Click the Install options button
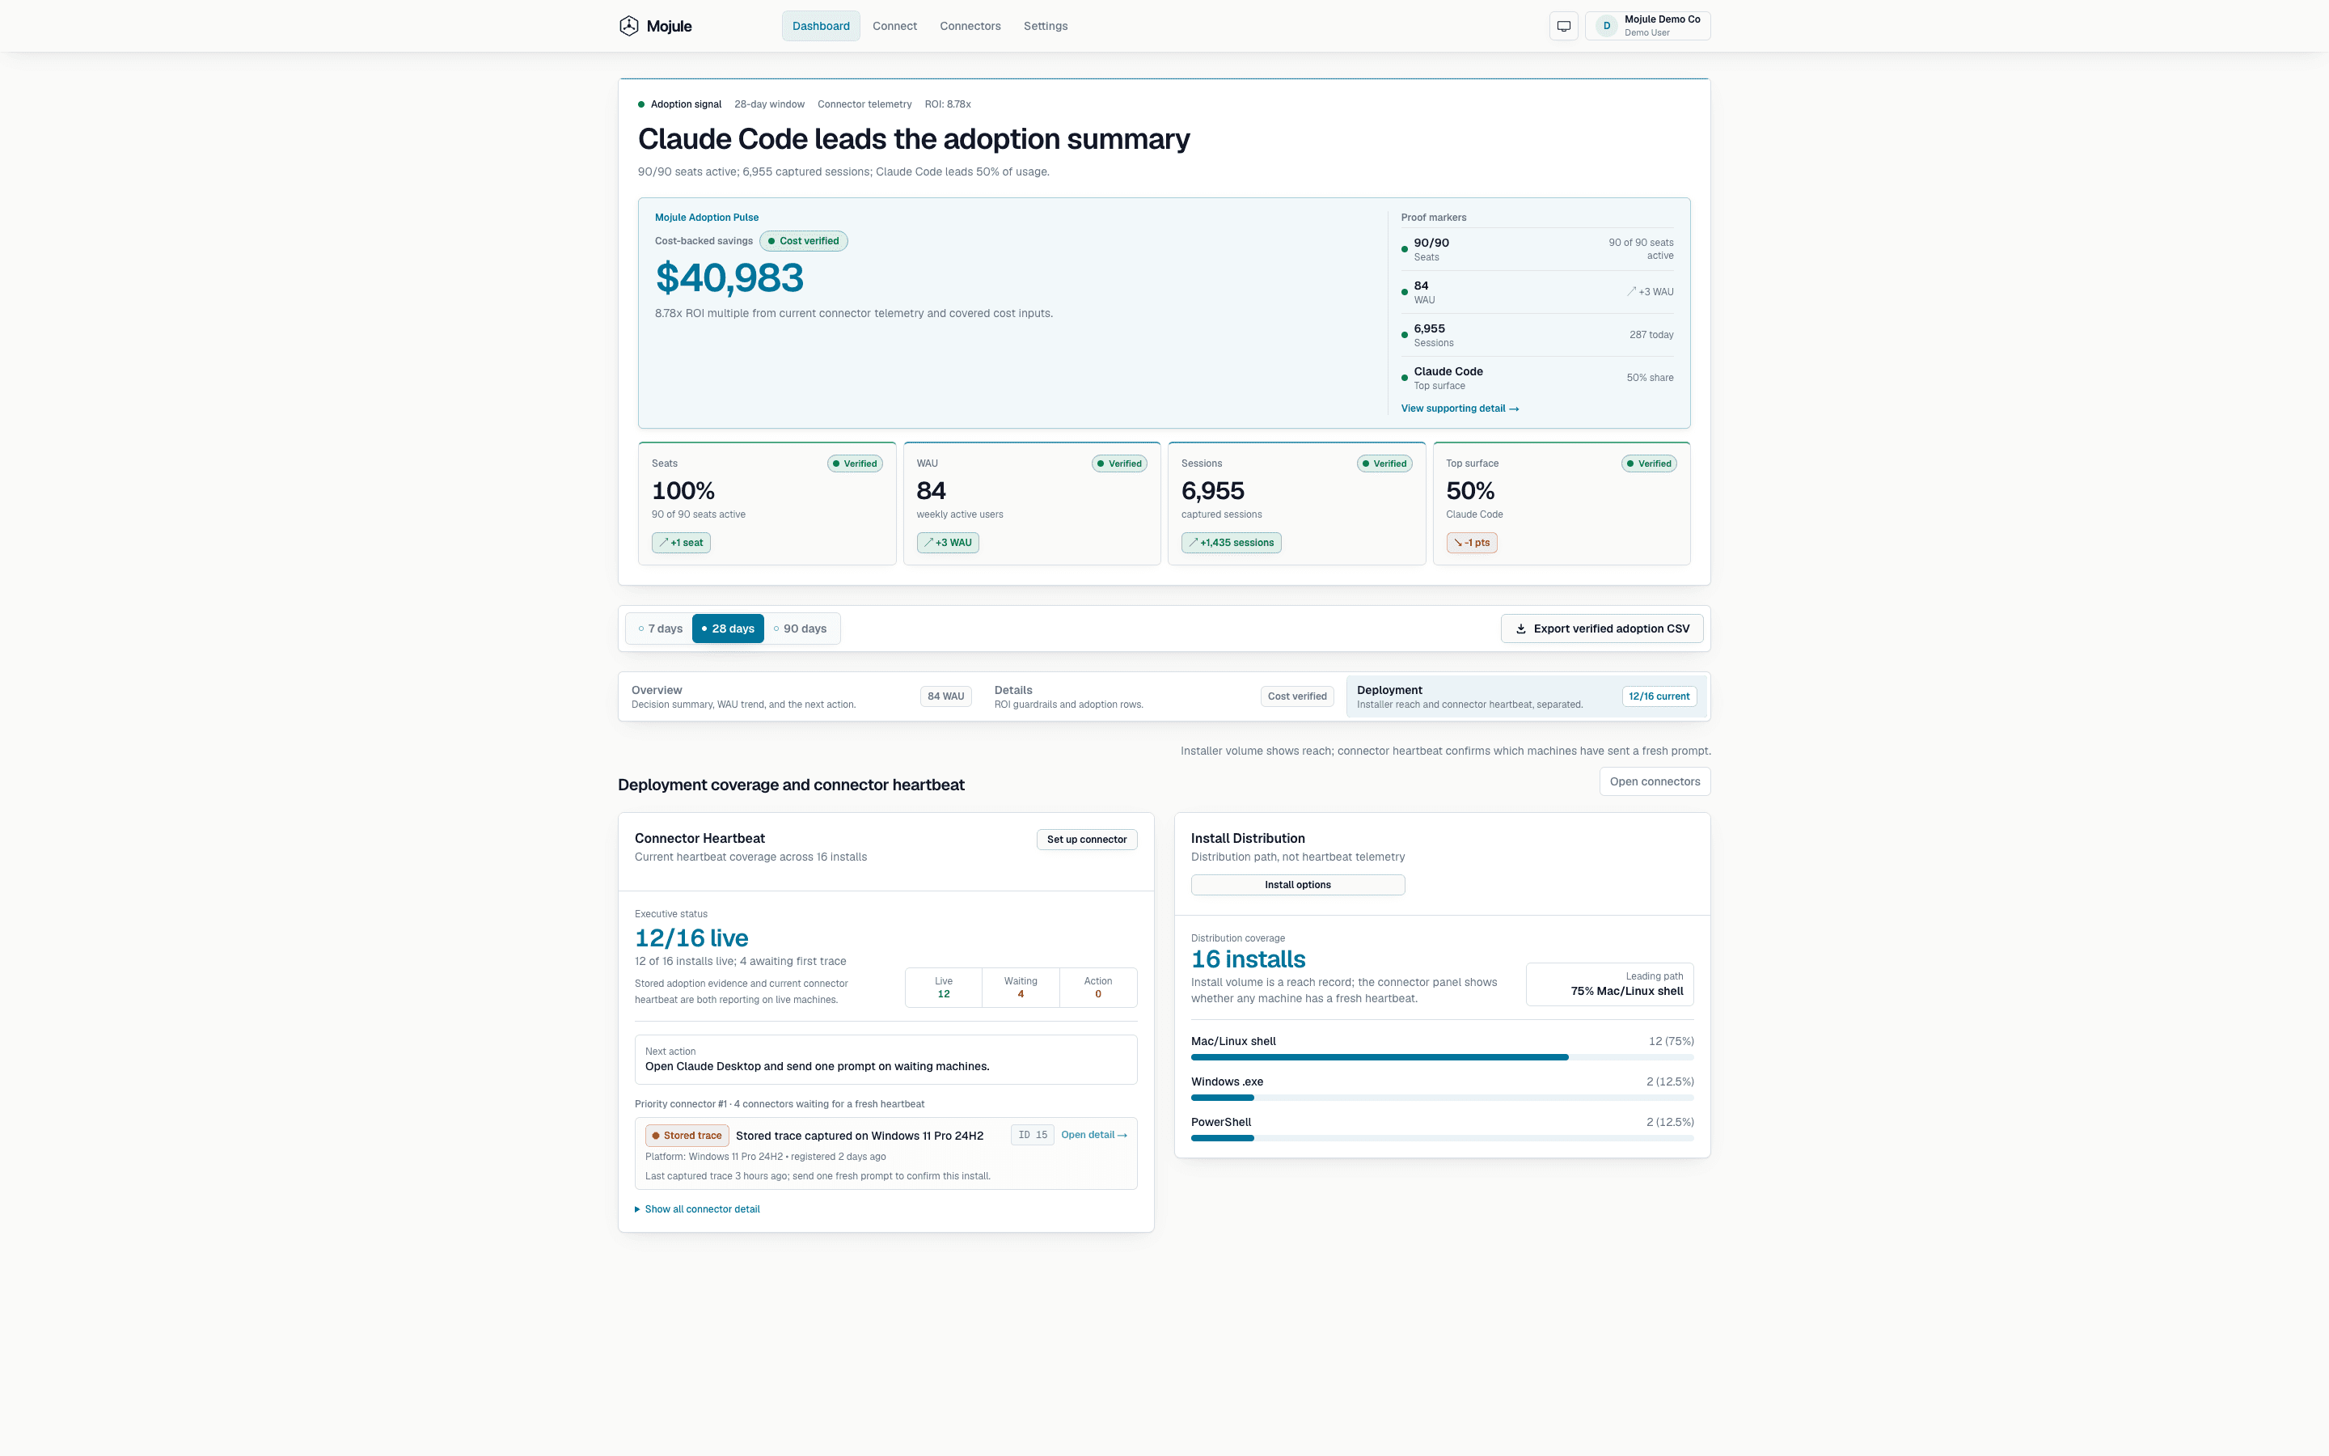The width and height of the screenshot is (2329, 1456). (1297, 885)
